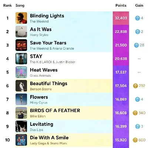The height and width of the screenshot is (148, 149).
Task: Click the blue arrow icon next to gain 28
Action: [136, 45]
